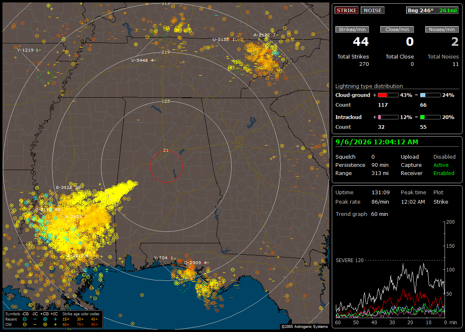Change the Range 313 mi value
This screenshot has height=332, width=465.
coord(380,173)
